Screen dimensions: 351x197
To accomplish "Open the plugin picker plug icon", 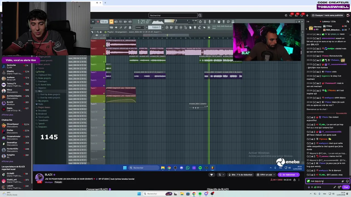I will [x=195, y=27].
